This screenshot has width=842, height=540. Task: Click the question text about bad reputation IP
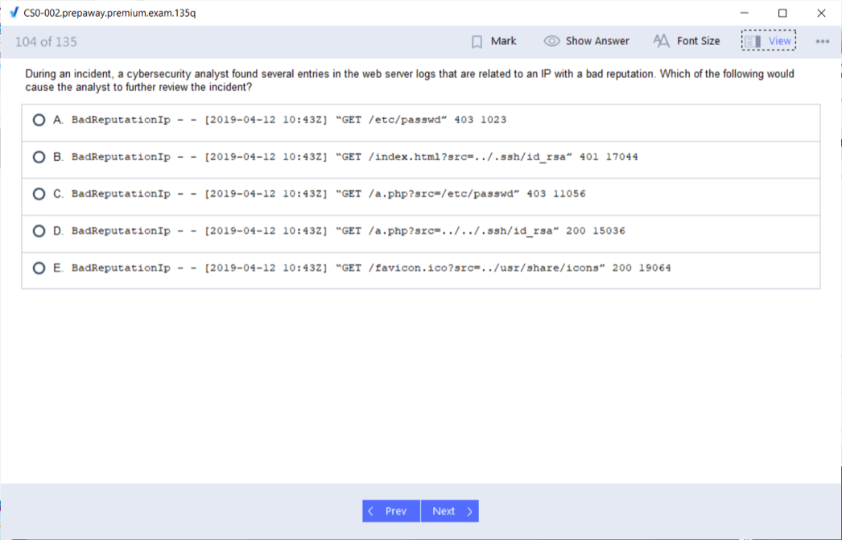click(410, 80)
